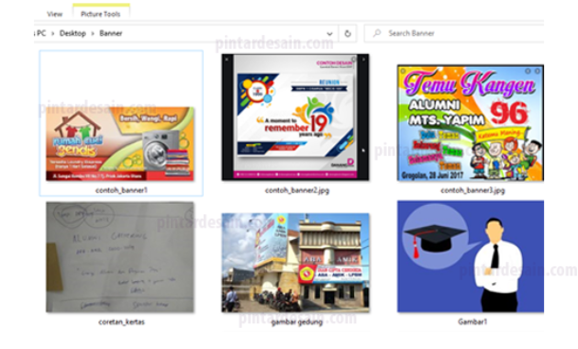Click the coretan_kertas file name
The height and width of the screenshot is (349, 578).
click(x=121, y=322)
